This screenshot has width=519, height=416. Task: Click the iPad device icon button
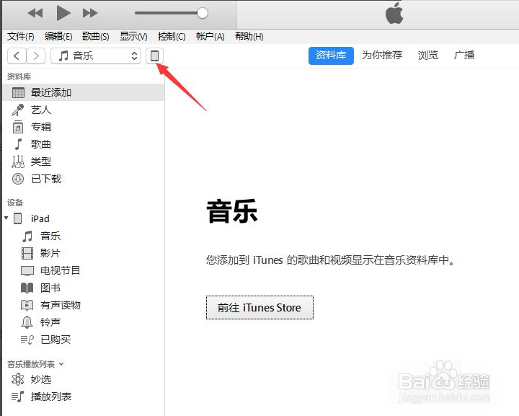click(x=154, y=56)
